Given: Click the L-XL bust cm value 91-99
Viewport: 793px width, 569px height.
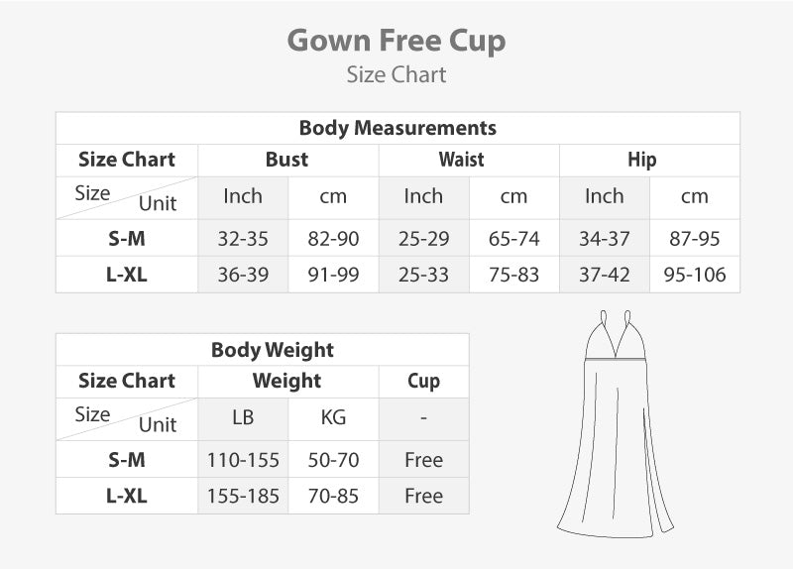Looking at the screenshot, I should click(x=333, y=276).
